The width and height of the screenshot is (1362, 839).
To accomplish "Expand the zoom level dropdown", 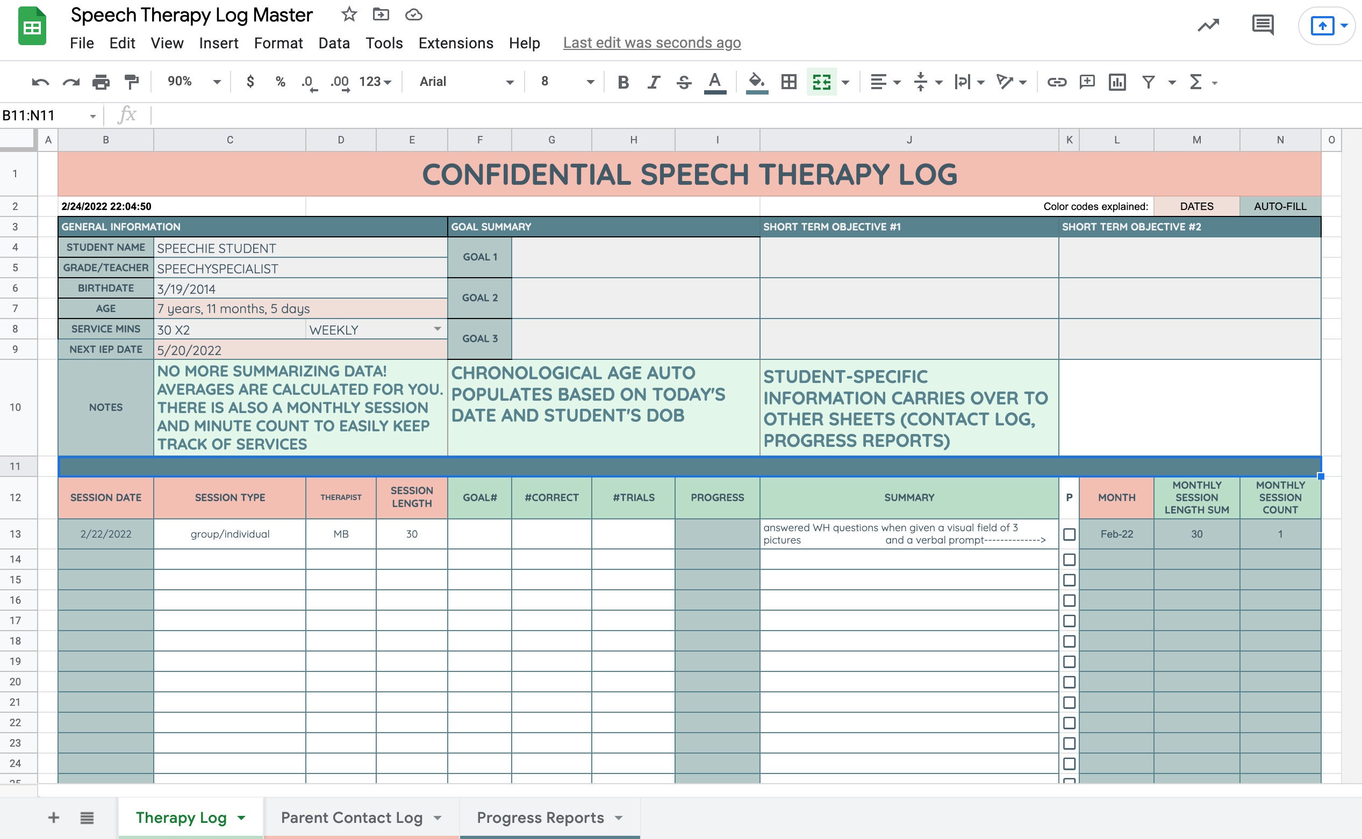I will (216, 82).
